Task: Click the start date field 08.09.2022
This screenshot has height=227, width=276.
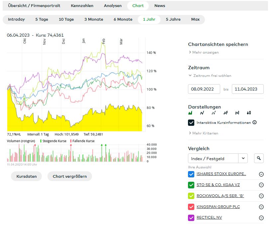Action: point(204,89)
